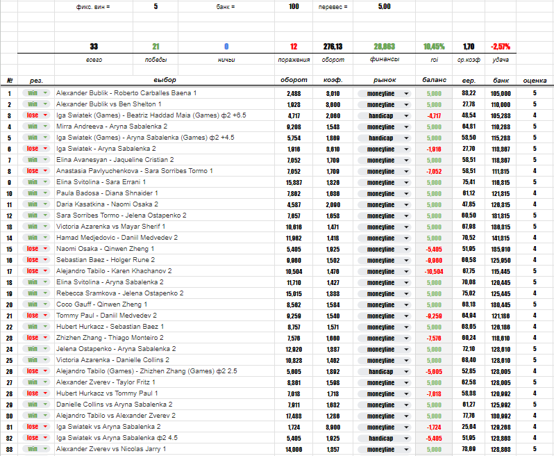Select the fixed win value cell 5
This screenshot has height=456, width=554.
pos(156,6)
